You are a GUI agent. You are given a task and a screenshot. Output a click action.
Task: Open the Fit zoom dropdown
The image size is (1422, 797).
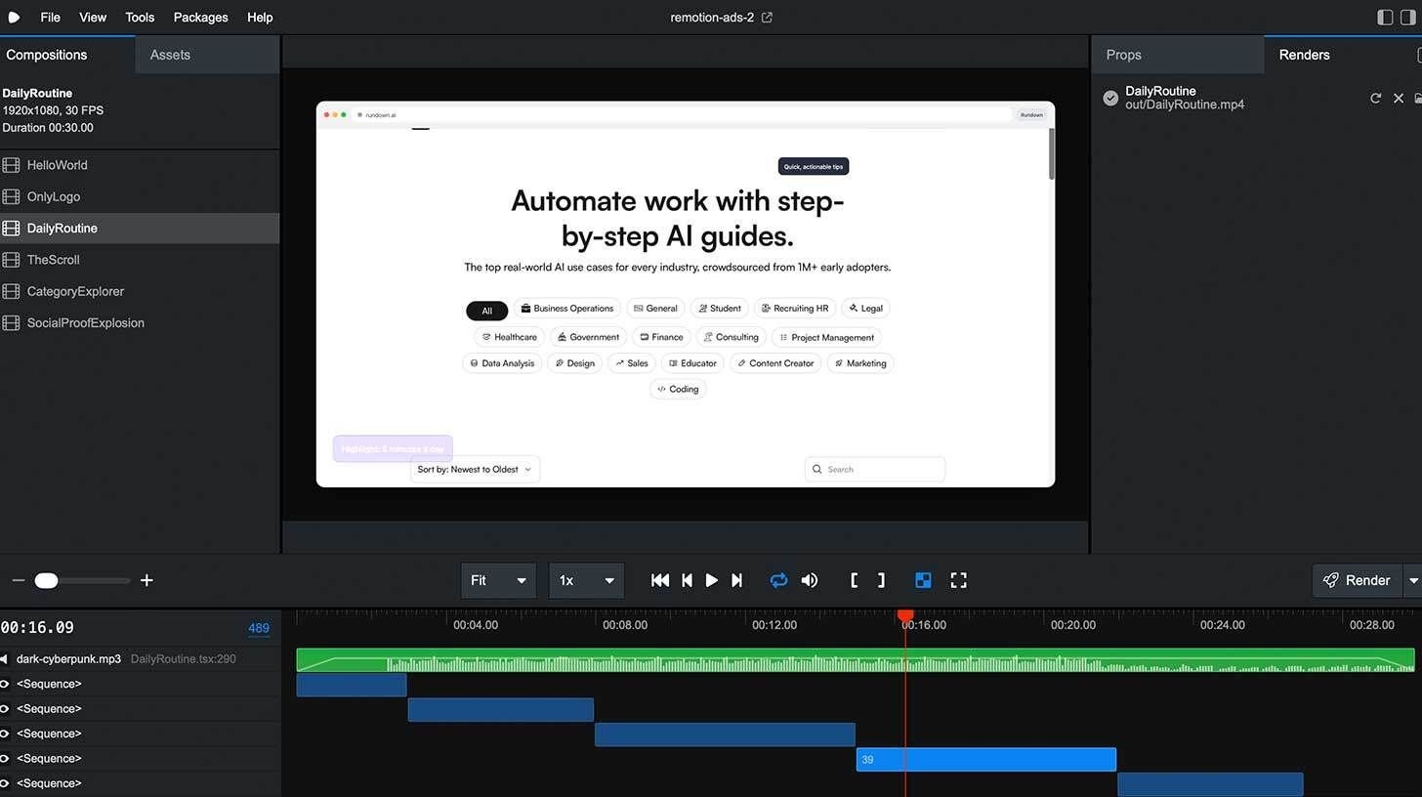(x=498, y=580)
